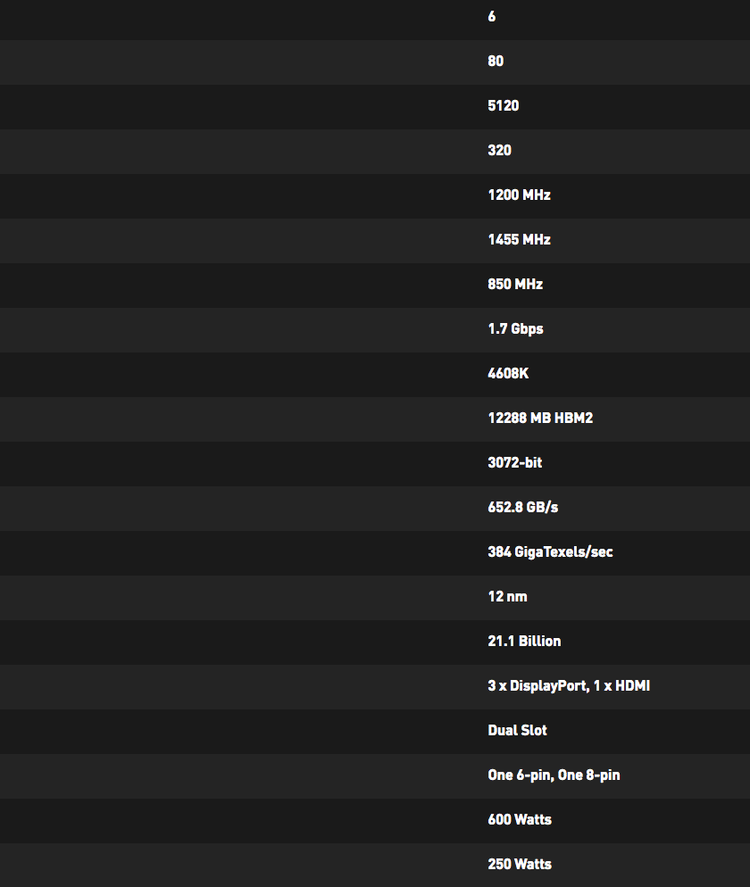Select the "320" table entry
Screen dimensions: 750x887
point(500,151)
